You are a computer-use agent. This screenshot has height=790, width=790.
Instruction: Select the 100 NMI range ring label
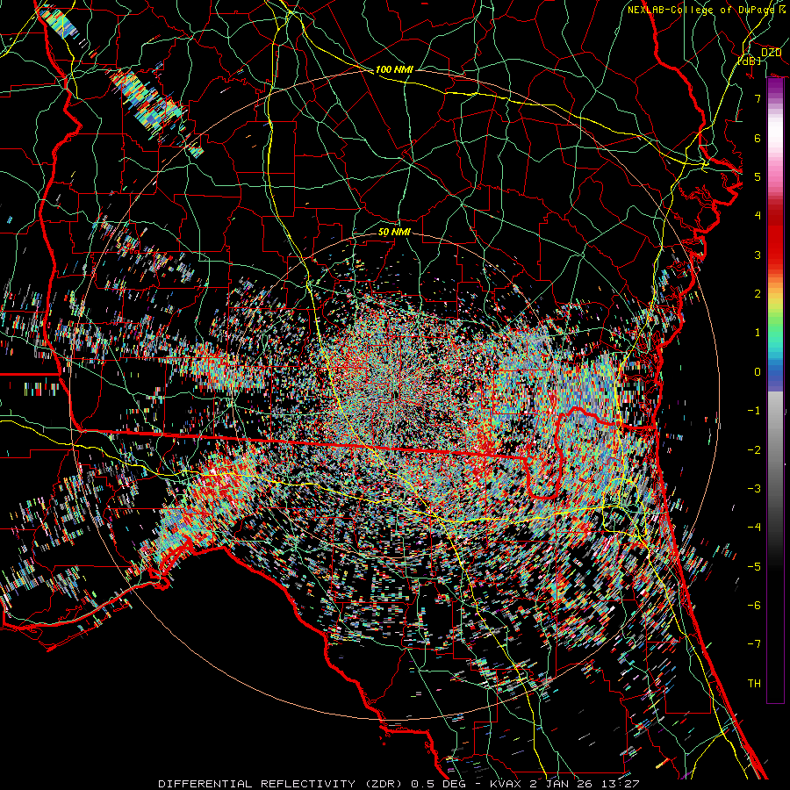point(394,69)
